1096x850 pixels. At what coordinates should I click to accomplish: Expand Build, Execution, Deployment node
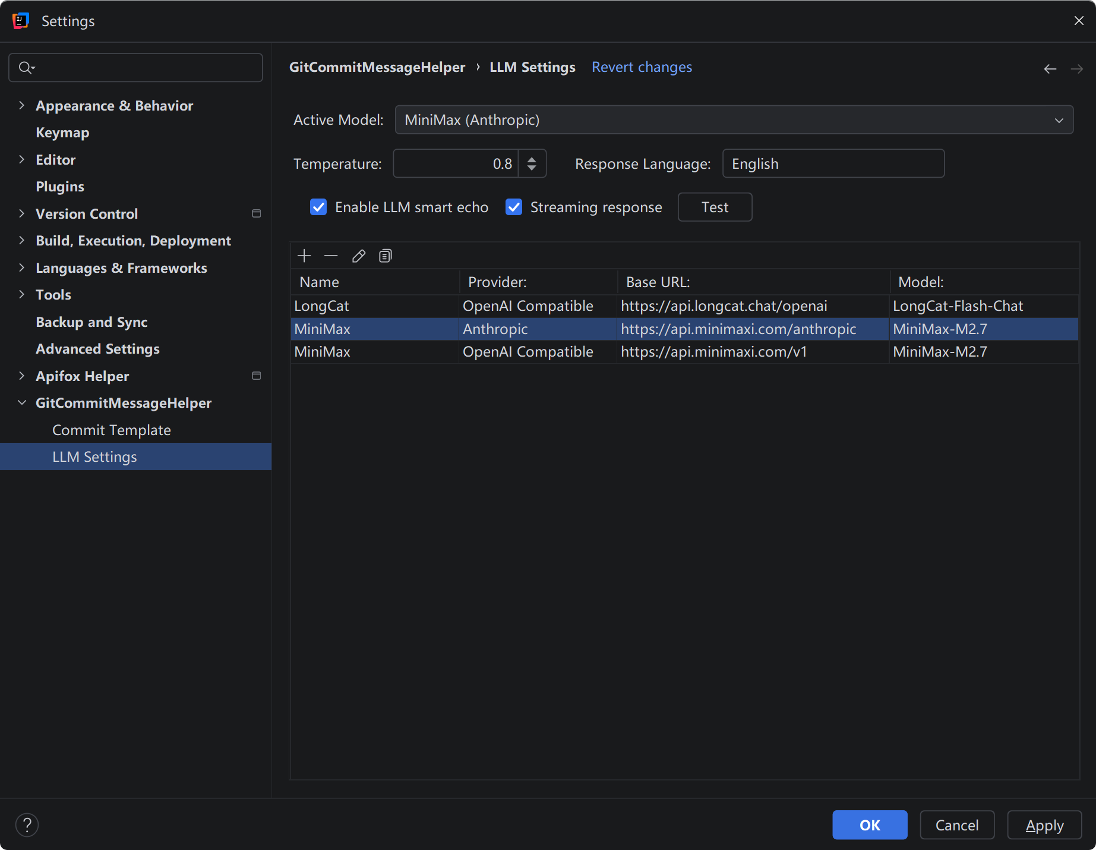click(22, 240)
